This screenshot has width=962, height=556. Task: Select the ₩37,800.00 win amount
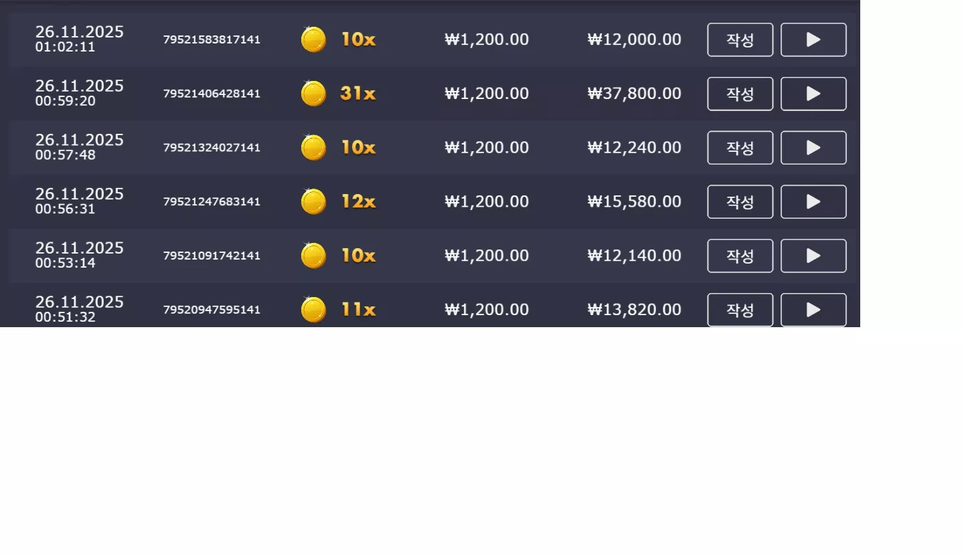[635, 94]
